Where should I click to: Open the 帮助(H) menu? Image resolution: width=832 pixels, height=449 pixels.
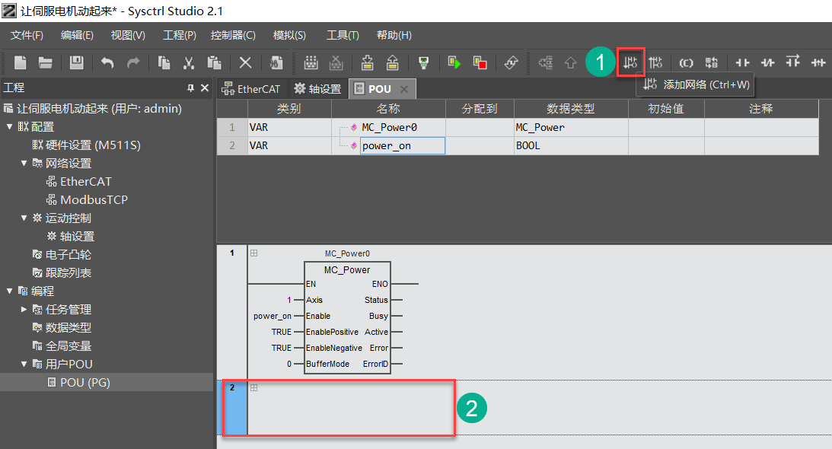pos(394,35)
